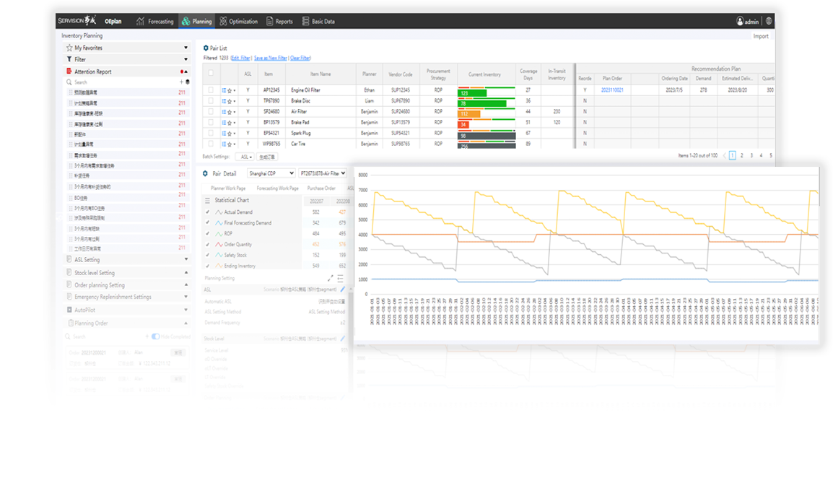The width and height of the screenshot is (833, 499).
Task: Uncheck the ROP series checkbox
Action: coord(207,233)
